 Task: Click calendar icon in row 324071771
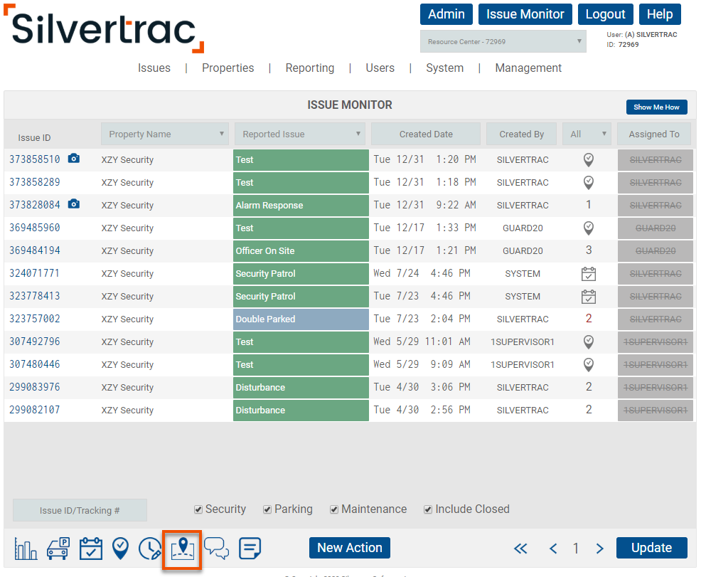[x=589, y=274]
